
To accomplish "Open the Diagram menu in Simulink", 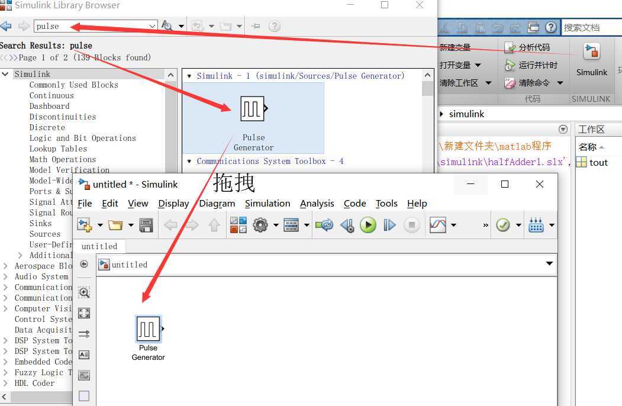I will [x=217, y=204].
